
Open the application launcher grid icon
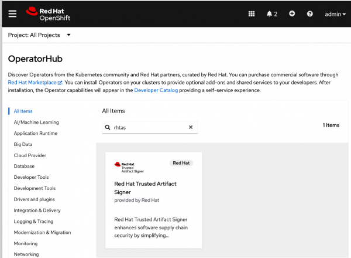pyautogui.click(x=252, y=13)
